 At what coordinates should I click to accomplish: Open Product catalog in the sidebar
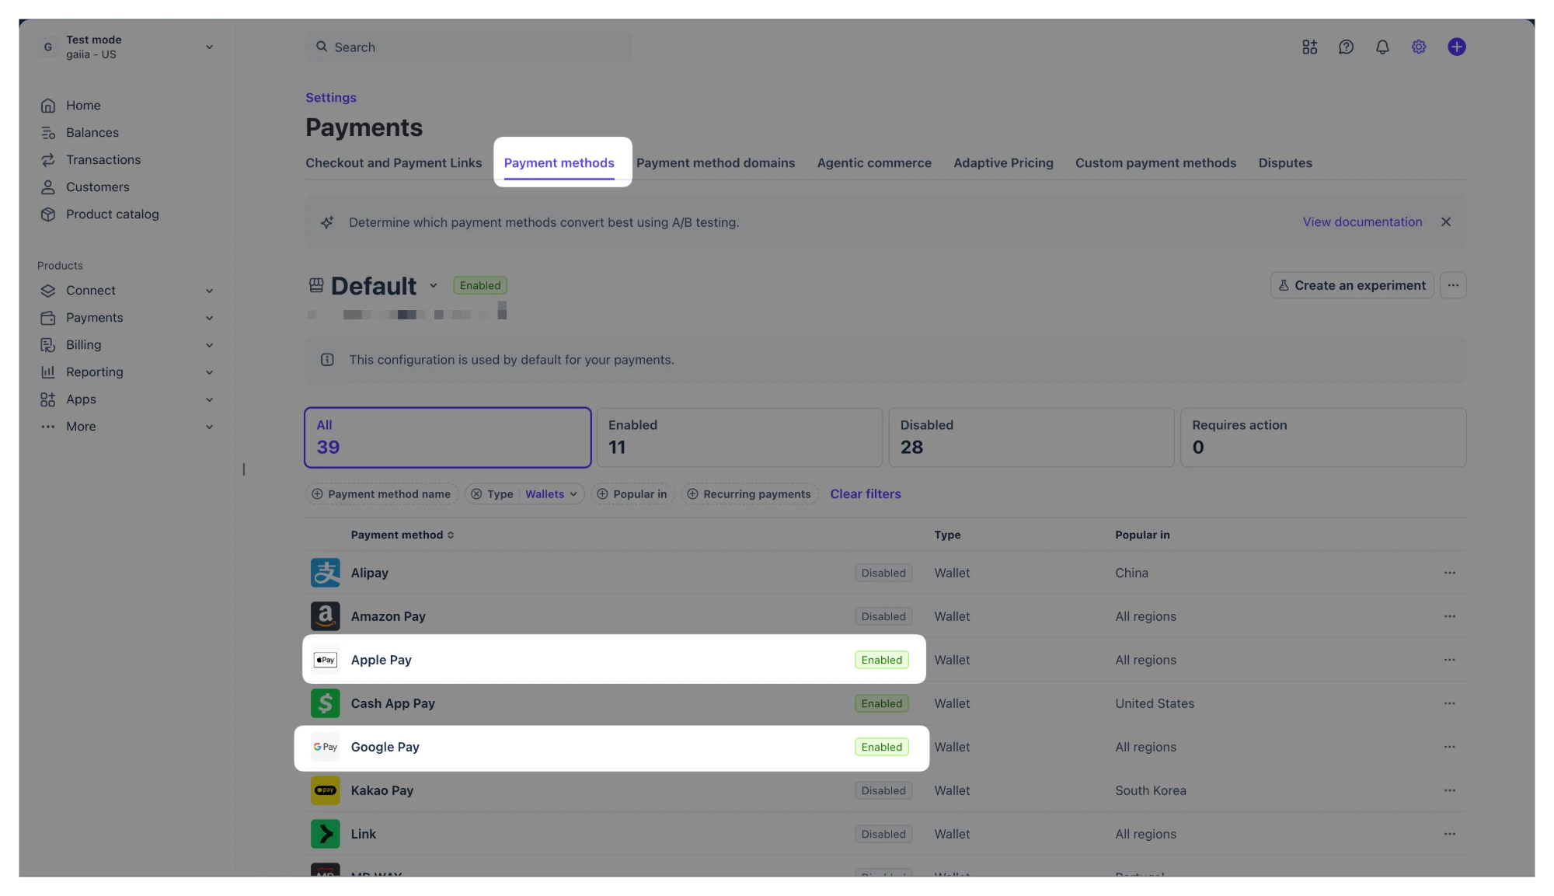click(x=113, y=214)
